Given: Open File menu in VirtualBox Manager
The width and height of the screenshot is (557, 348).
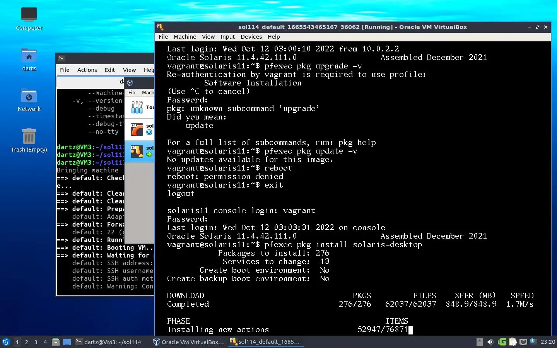Looking at the screenshot, I should tap(132, 93).
